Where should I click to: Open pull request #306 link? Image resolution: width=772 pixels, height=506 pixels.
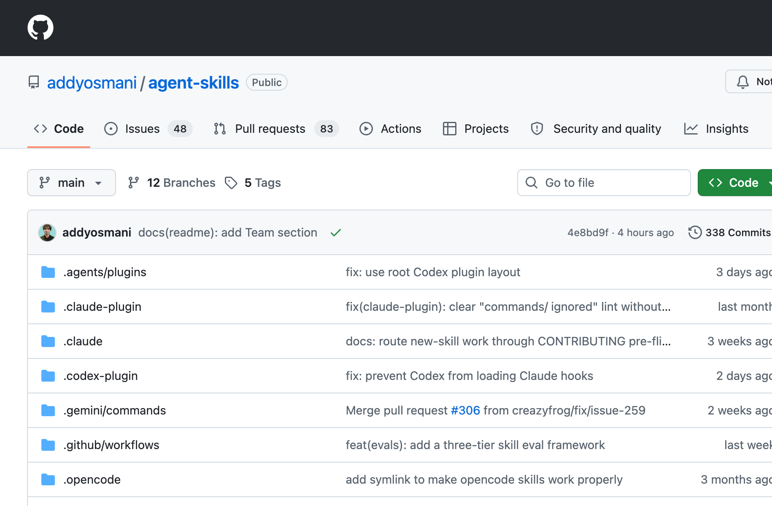[x=466, y=410]
